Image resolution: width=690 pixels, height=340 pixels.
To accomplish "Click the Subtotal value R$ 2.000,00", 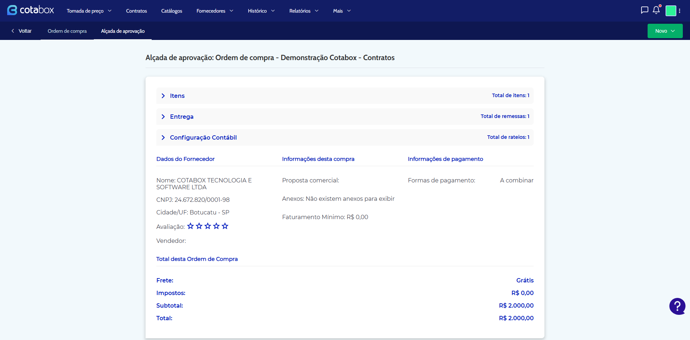I will (x=516, y=305).
